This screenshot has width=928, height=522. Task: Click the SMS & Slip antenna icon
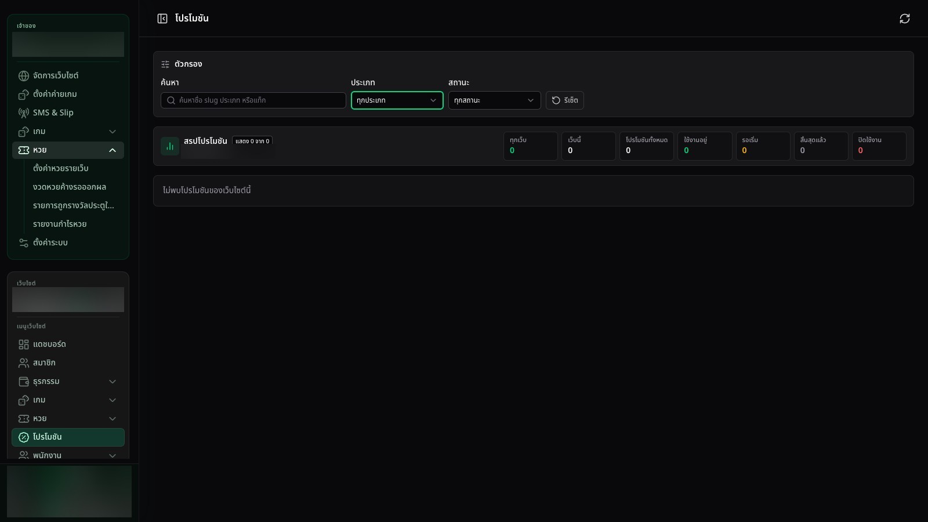coord(24,113)
